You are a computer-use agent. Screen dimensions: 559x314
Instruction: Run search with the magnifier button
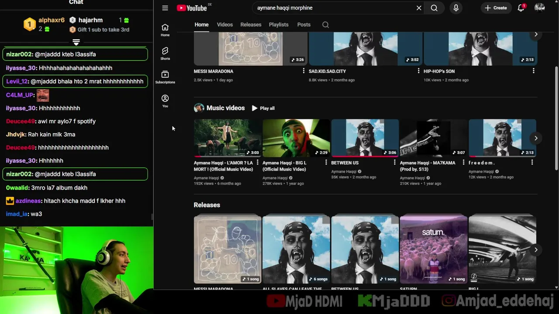pos(434,8)
